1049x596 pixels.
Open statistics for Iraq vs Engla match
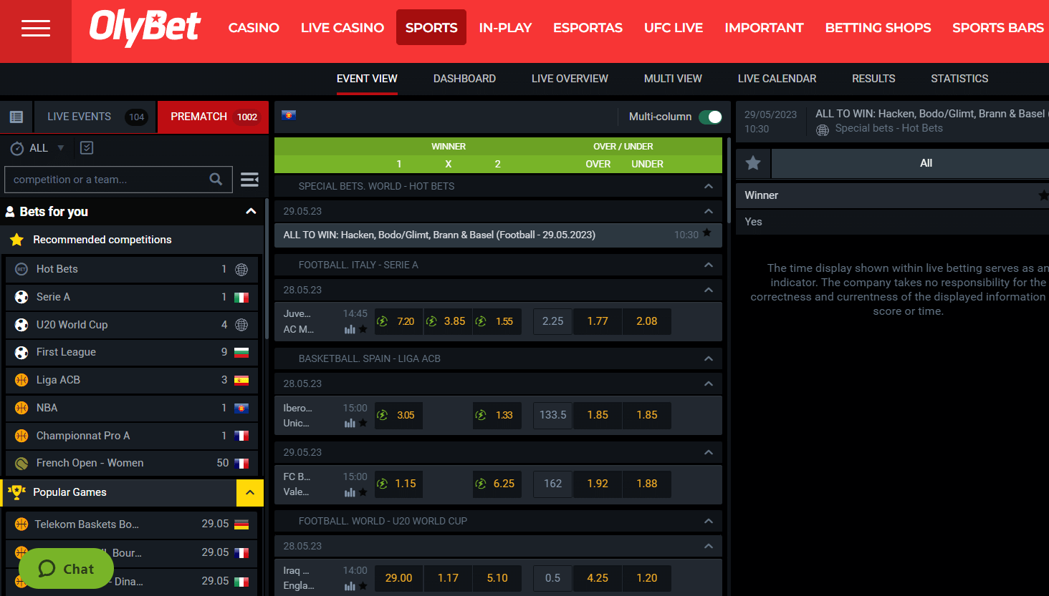[350, 586]
